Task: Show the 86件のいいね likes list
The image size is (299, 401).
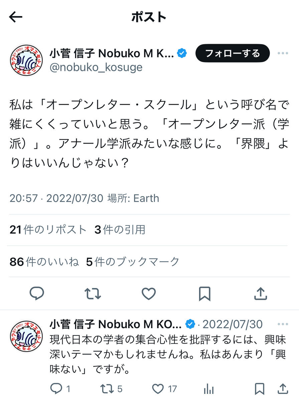Action: pyautogui.click(x=44, y=262)
